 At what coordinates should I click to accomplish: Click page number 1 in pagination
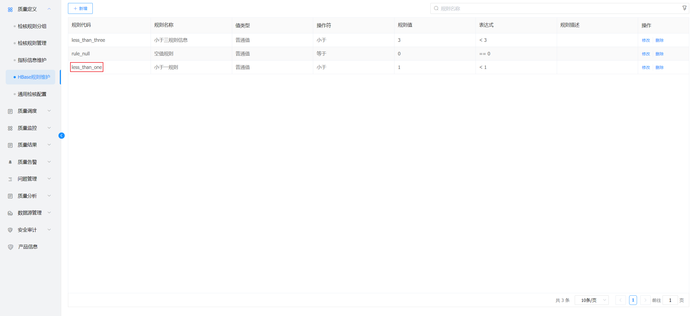pos(633,300)
